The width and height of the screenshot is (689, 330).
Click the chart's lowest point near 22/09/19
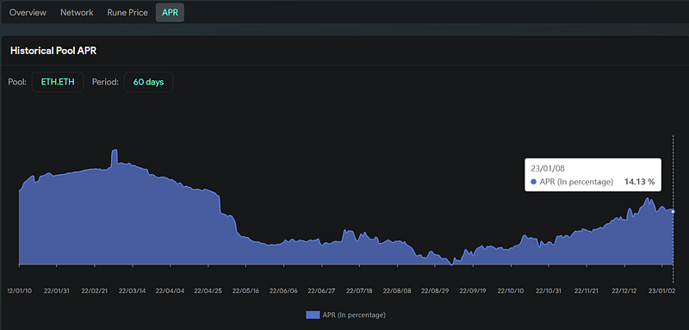[451, 265]
